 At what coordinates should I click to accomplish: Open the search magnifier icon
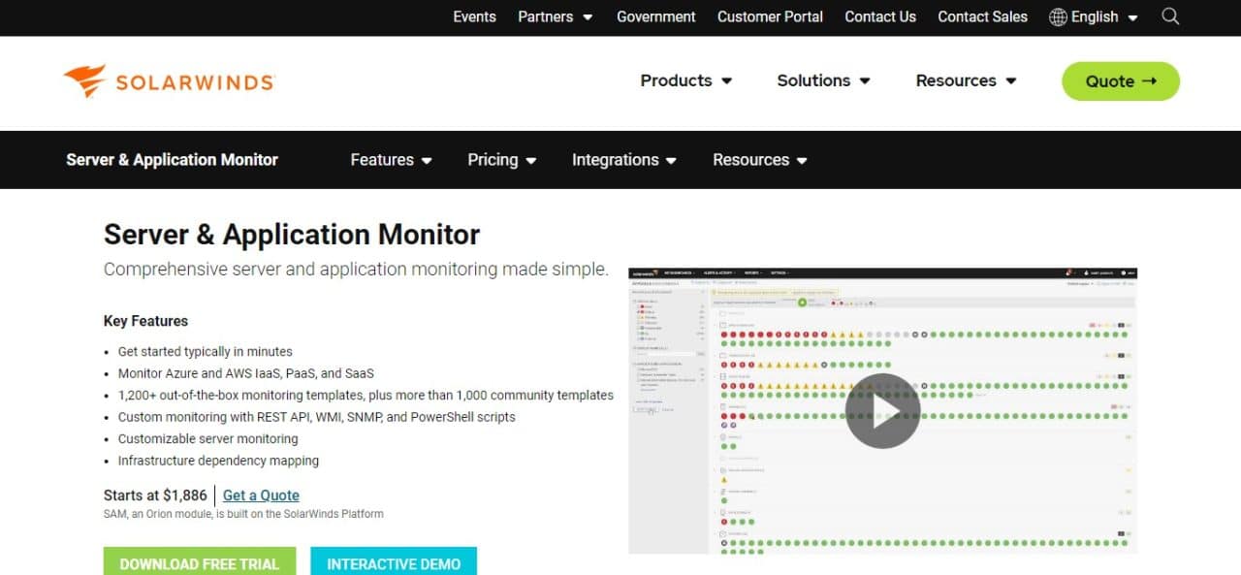pos(1170,16)
